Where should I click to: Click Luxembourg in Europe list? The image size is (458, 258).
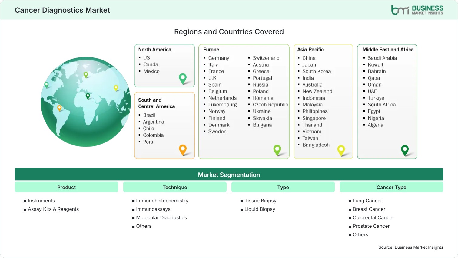pyautogui.click(x=223, y=105)
